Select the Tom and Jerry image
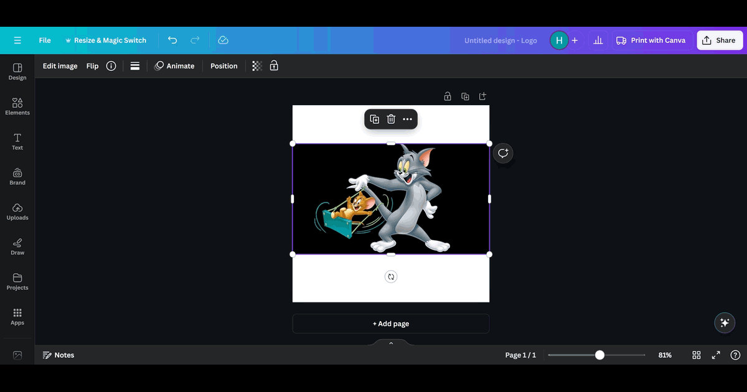 point(391,199)
